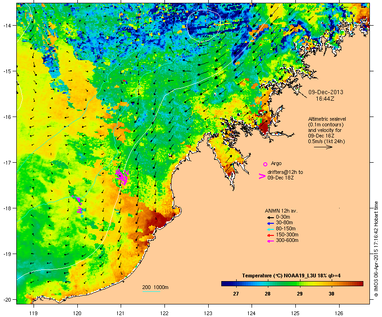Click the magenta 300-600m legend arrow
382x317 pixels.
pos(271,241)
